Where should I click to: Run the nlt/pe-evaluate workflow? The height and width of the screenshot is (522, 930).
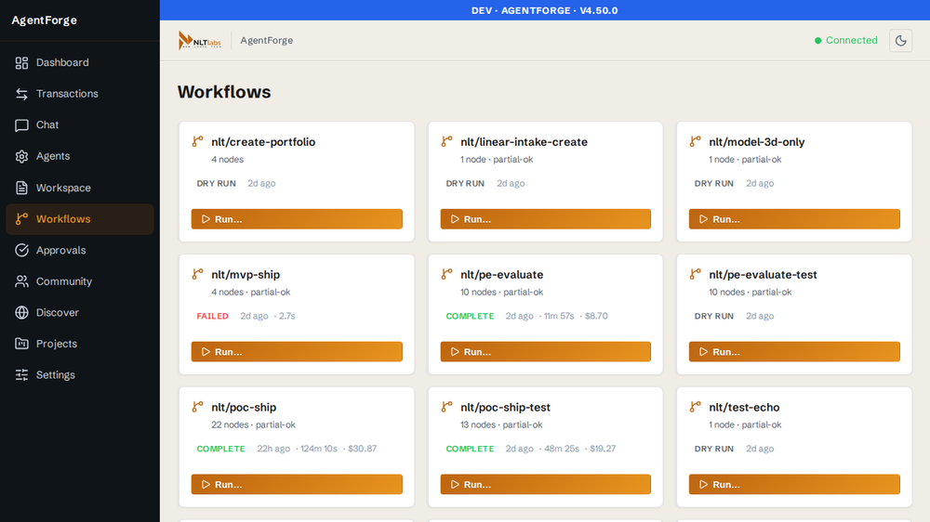coord(546,352)
